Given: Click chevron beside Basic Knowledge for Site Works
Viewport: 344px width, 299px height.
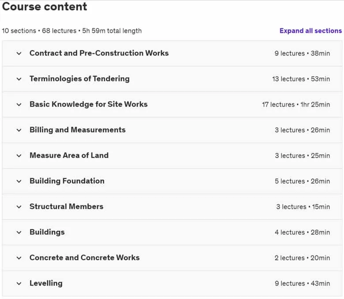Looking at the screenshot, I should coord(19,105).
